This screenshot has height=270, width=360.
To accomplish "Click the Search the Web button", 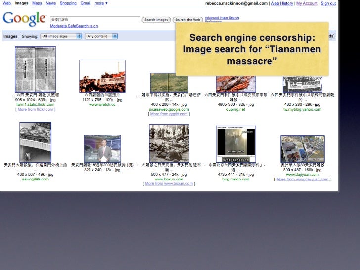I will click(187, 20).
